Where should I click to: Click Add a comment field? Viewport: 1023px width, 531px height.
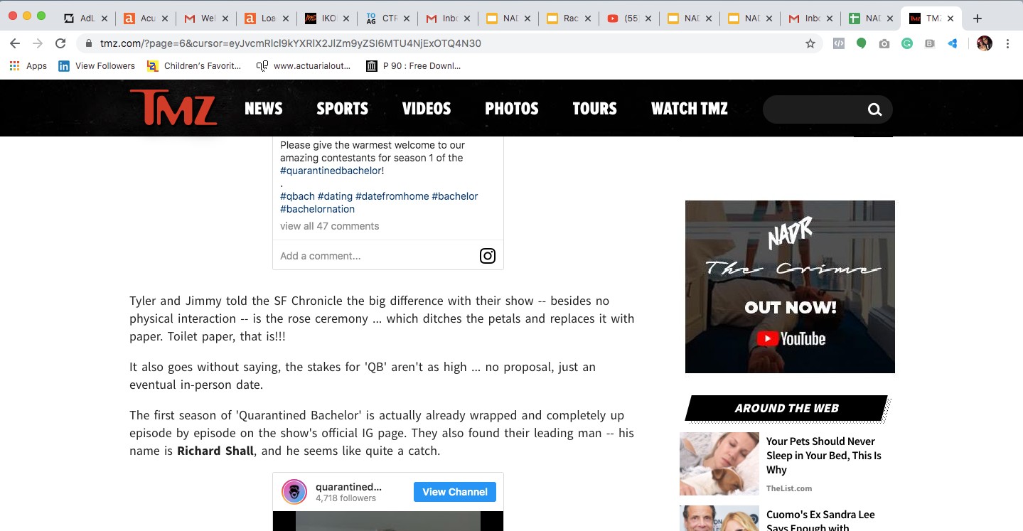[x=321, y=256]
